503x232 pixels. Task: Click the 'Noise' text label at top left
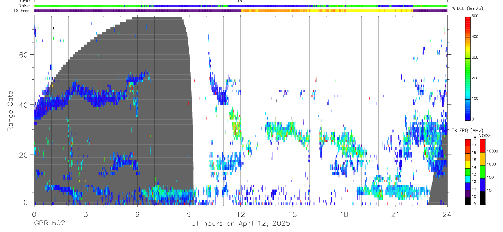(24, 6)
